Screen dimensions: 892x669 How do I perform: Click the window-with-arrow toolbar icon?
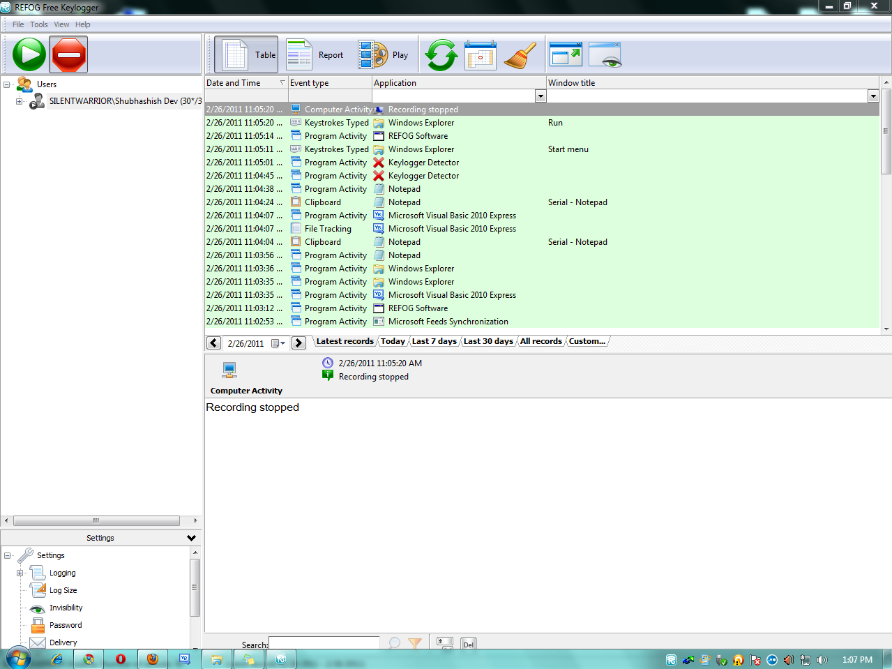coord(566,54)
